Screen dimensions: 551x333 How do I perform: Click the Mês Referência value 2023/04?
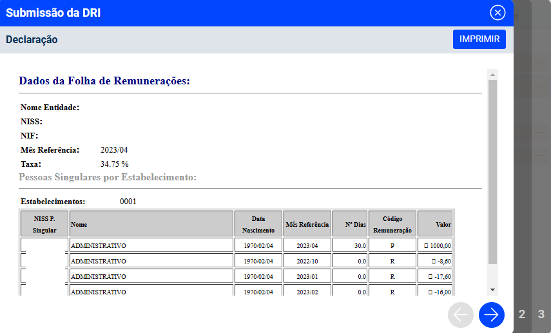click(114, 150)
